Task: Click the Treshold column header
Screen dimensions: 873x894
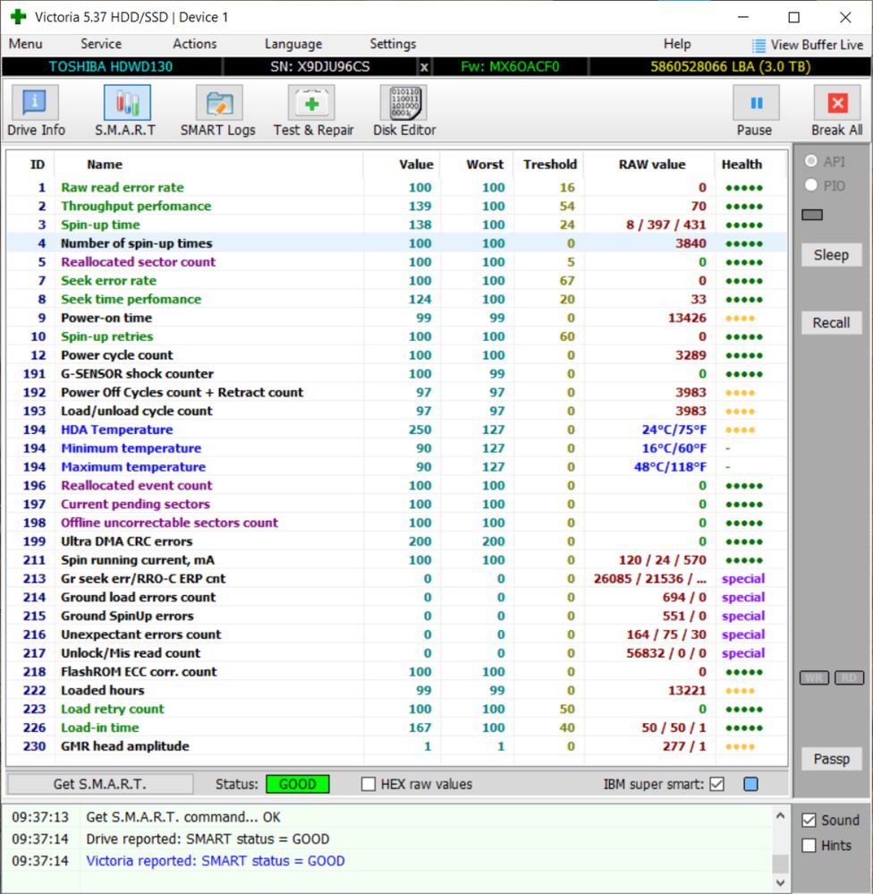Action: [550, 164]
